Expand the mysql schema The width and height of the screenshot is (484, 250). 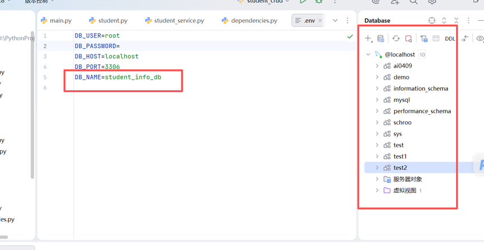coord(377,100)
